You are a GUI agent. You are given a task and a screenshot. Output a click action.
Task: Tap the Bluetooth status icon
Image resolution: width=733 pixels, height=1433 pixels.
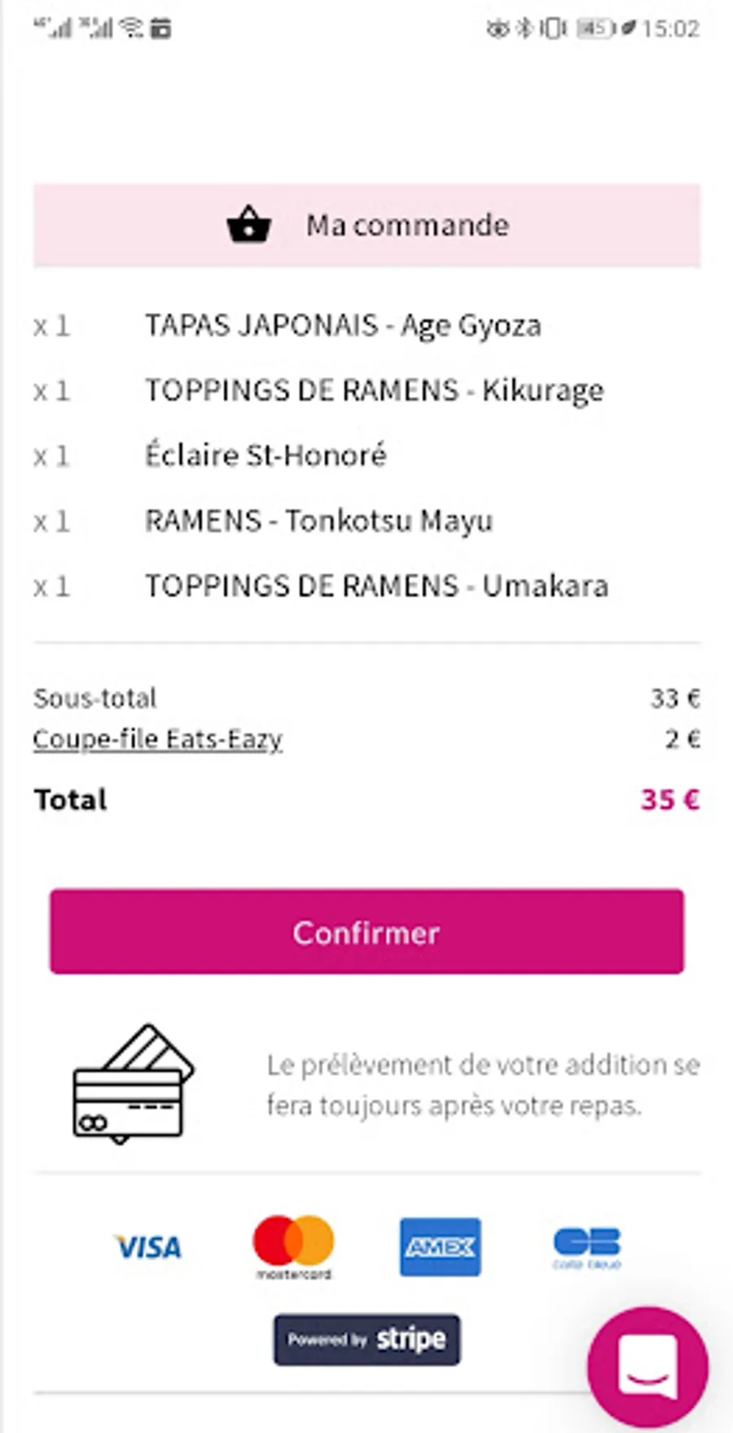(x=525, y=29)
